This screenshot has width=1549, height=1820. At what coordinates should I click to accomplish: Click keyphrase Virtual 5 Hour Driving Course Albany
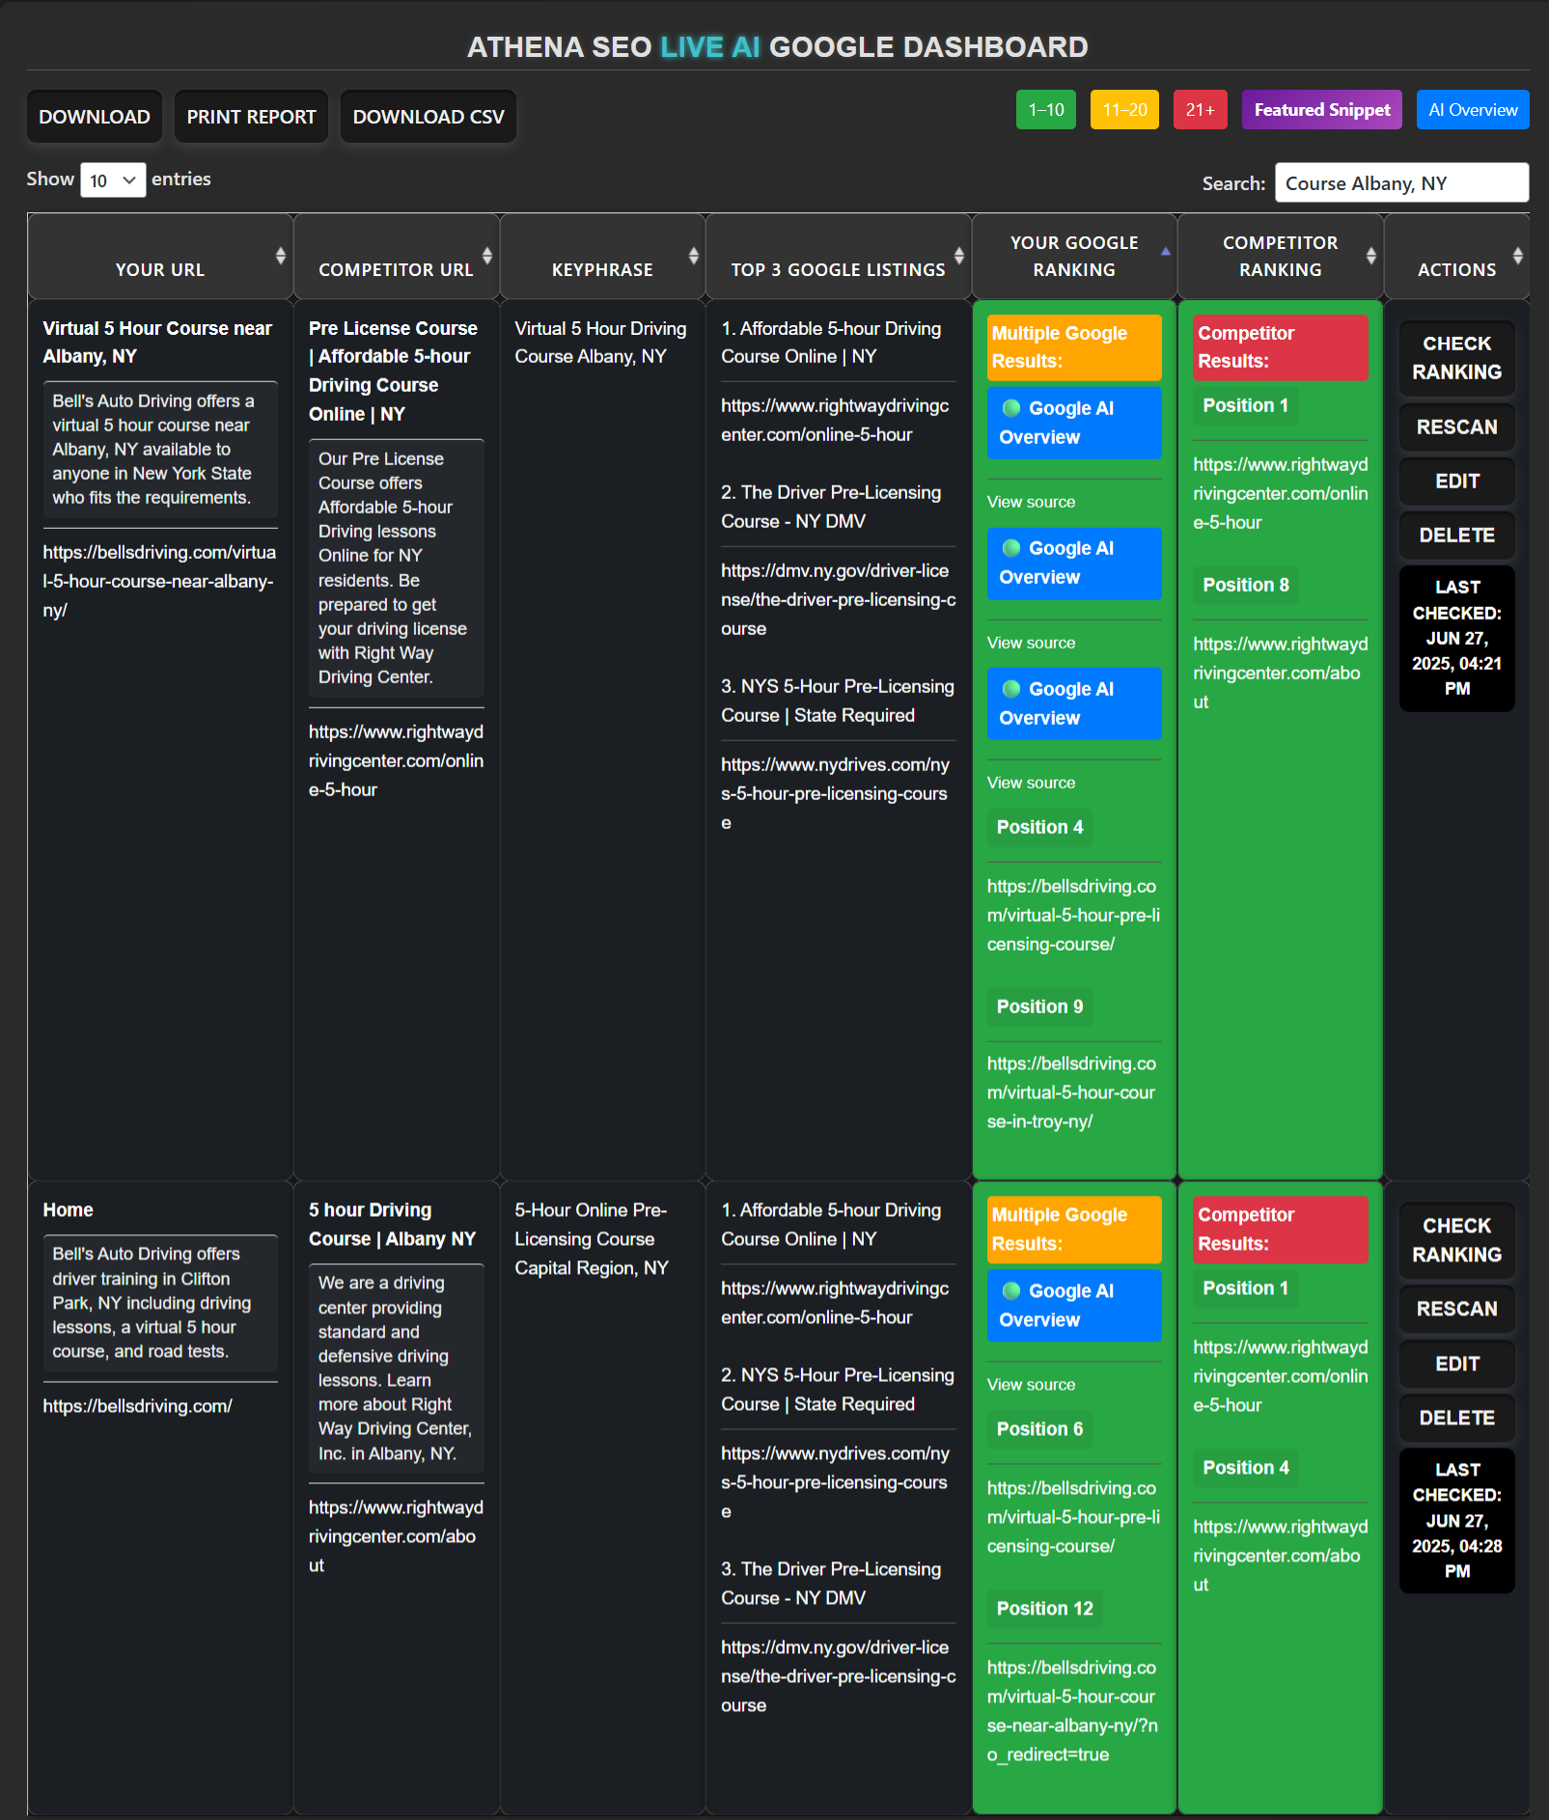pos(600,343)
